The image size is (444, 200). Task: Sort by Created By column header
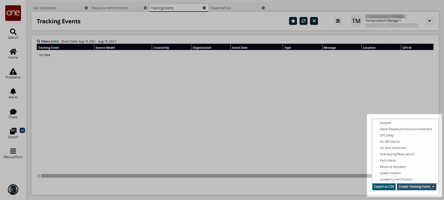171,47
